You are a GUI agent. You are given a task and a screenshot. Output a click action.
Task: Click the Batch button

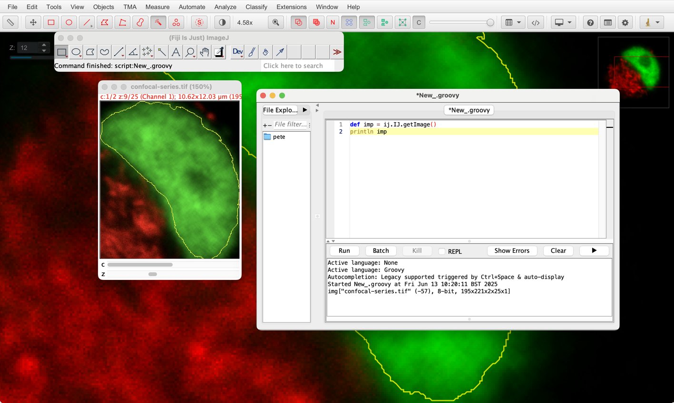coord(381,250)
